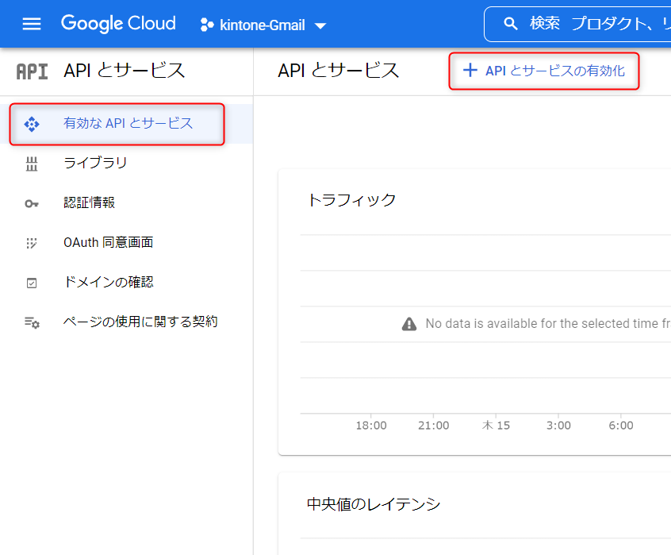
Task: Click the ページの使用に関する契約 settings icon
Action: pyautogui.click(x=32, y=322)
